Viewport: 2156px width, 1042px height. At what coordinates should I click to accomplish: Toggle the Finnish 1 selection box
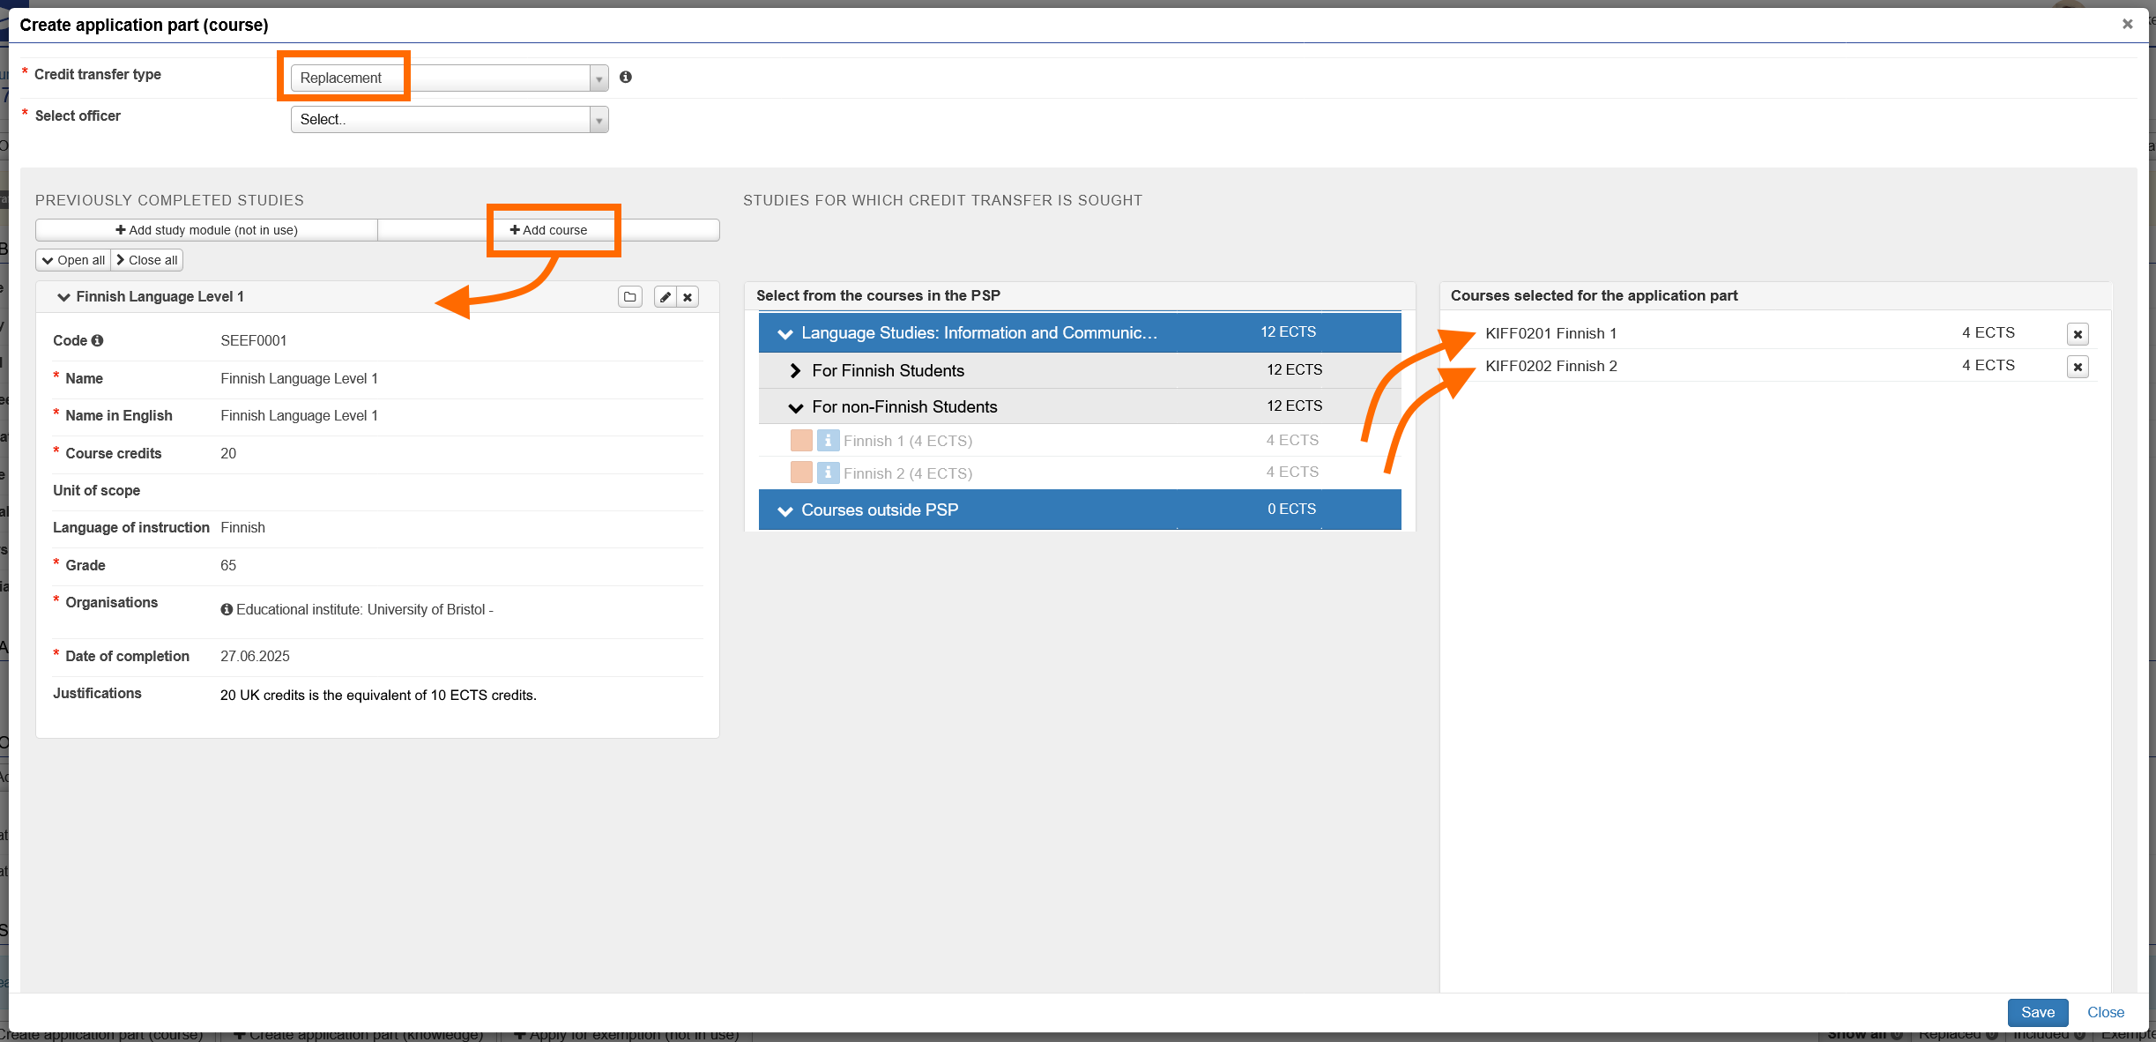[x=801, y=441]
